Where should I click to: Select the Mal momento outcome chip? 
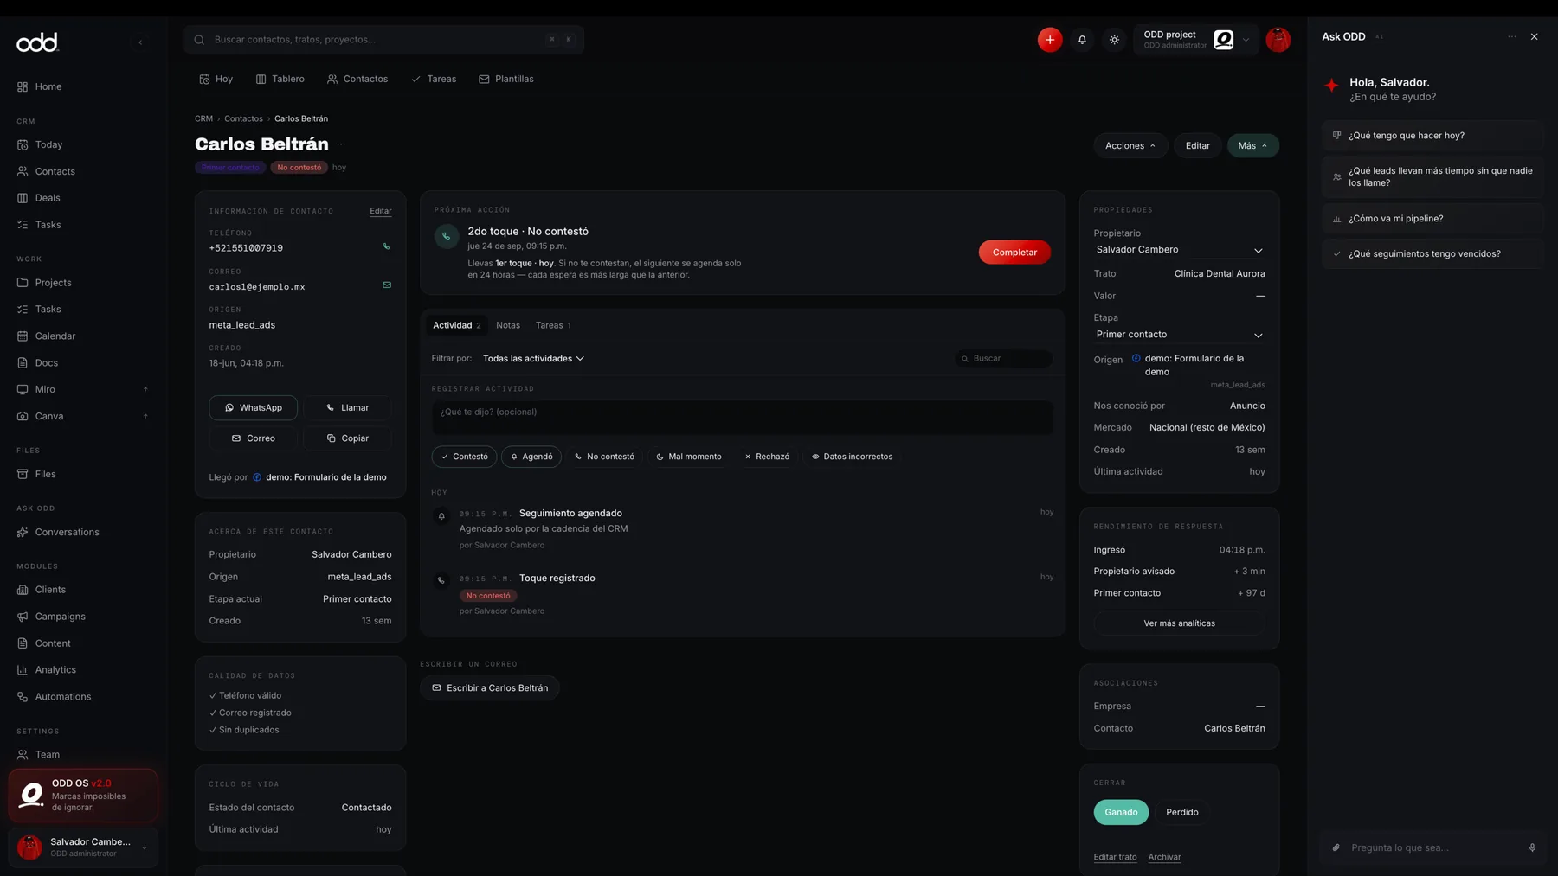pos(688,457)
